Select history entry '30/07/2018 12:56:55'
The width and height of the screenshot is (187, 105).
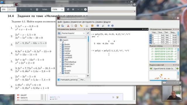164,59
